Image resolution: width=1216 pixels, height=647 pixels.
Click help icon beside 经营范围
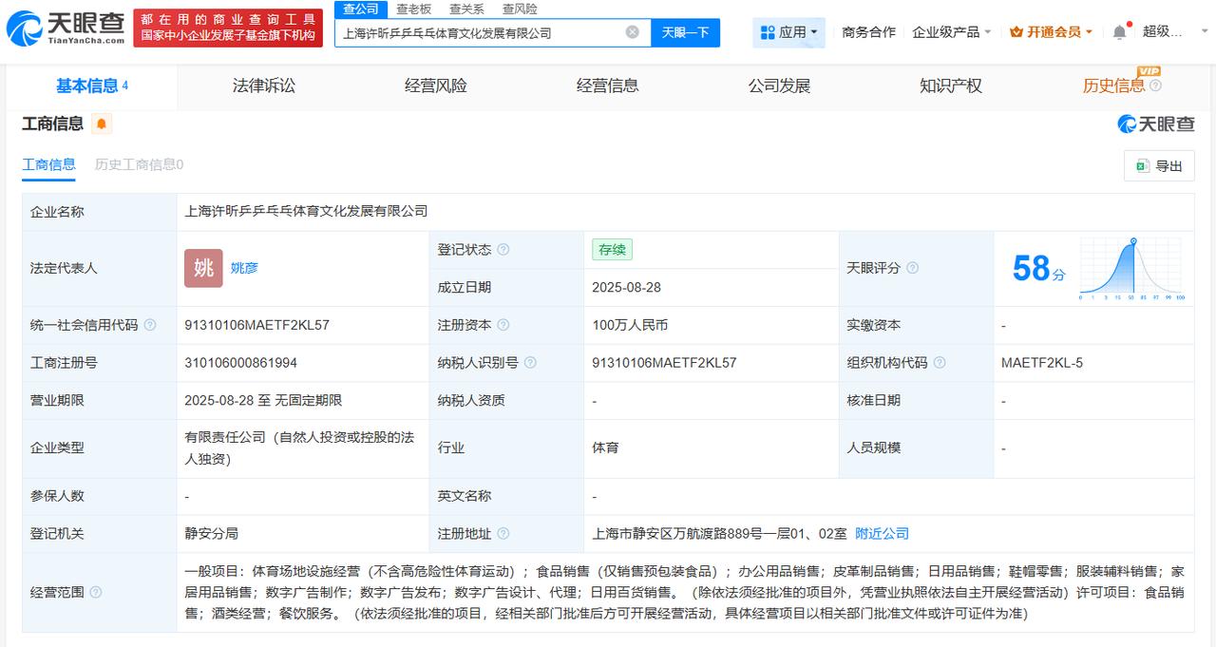click(95, 592)
